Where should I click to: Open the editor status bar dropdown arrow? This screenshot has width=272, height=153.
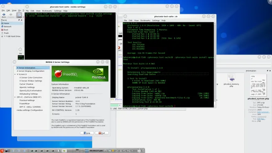point(120,105)
